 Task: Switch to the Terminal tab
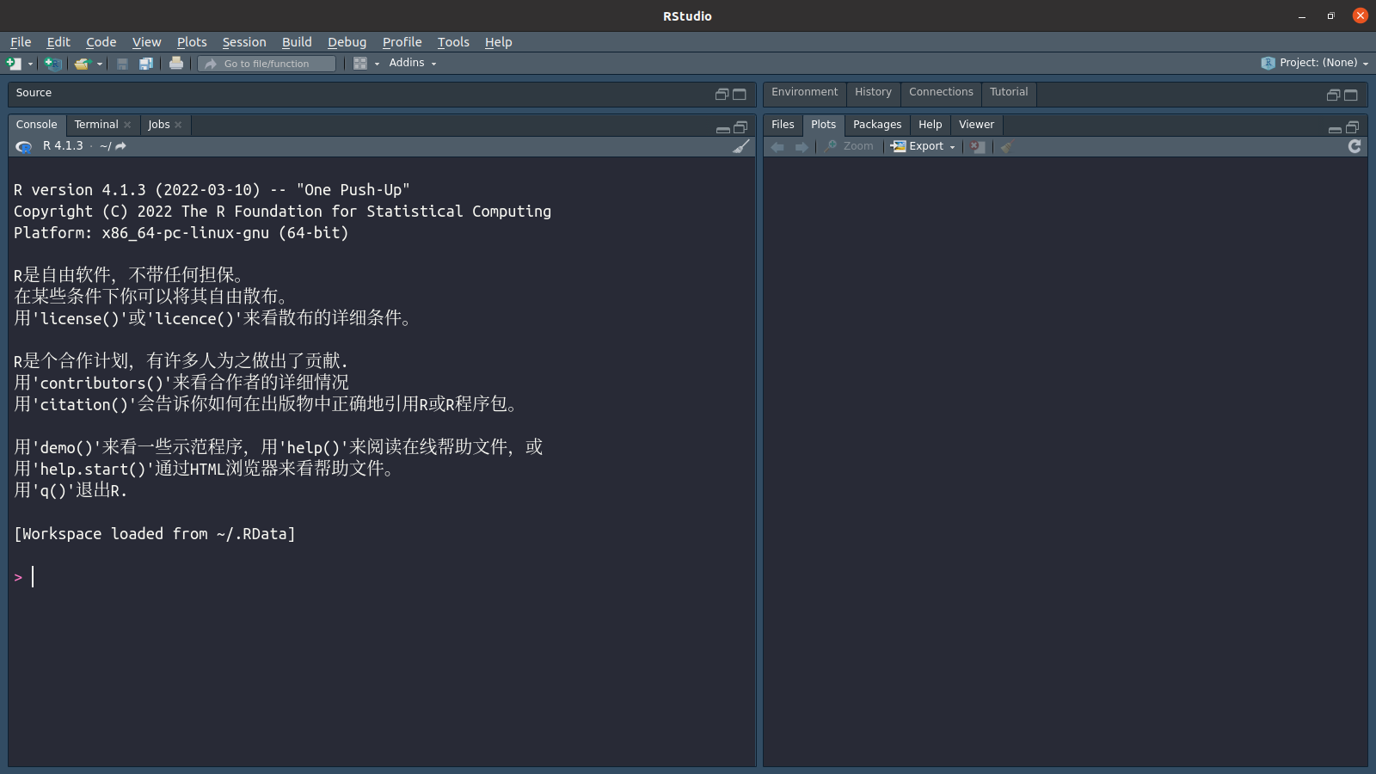95,125
